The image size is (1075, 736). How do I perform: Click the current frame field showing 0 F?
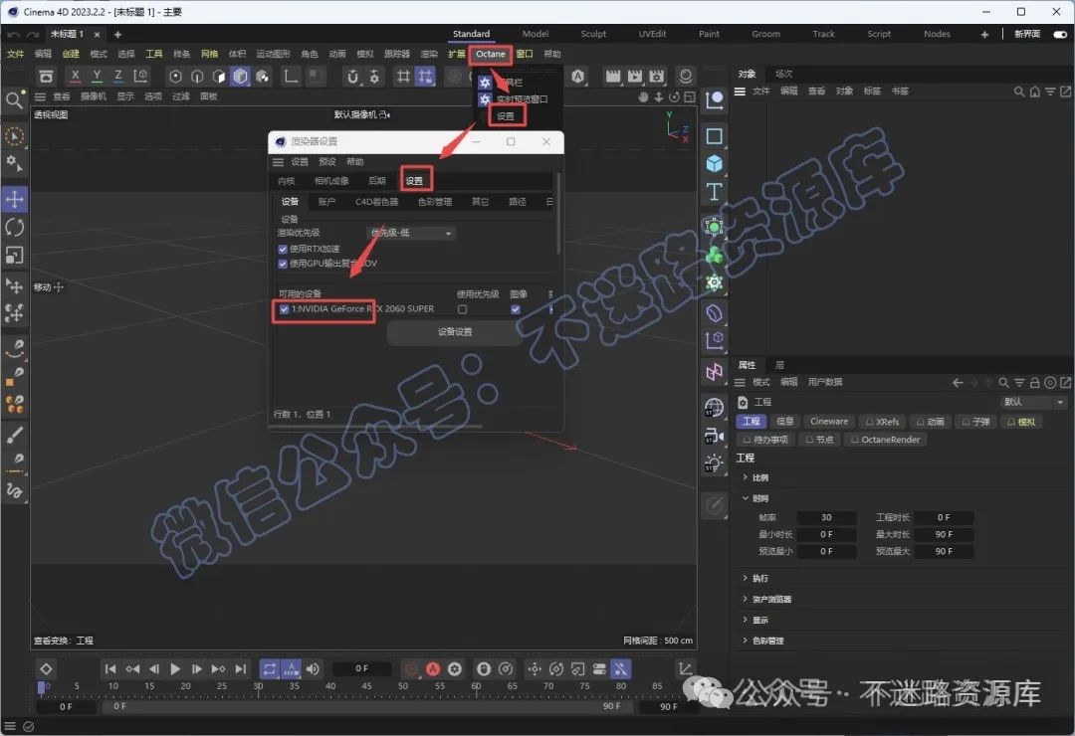(362, 668)
